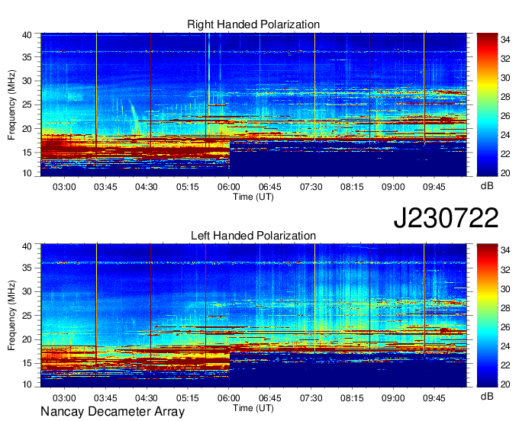Click the "Left Handed Polarization" plot title
Viewport: 519px width, 421px height.
click(253, 236)
